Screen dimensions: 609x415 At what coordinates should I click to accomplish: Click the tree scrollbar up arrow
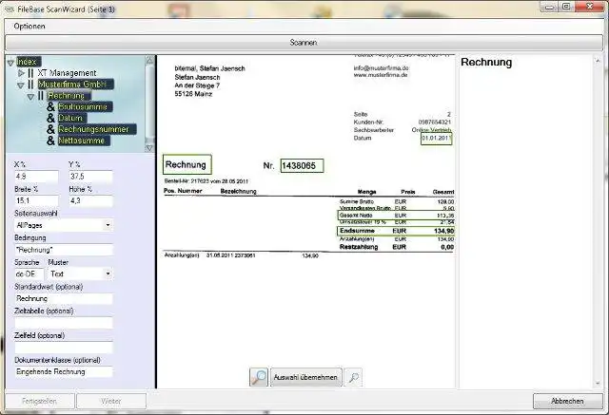pos(149,60)
